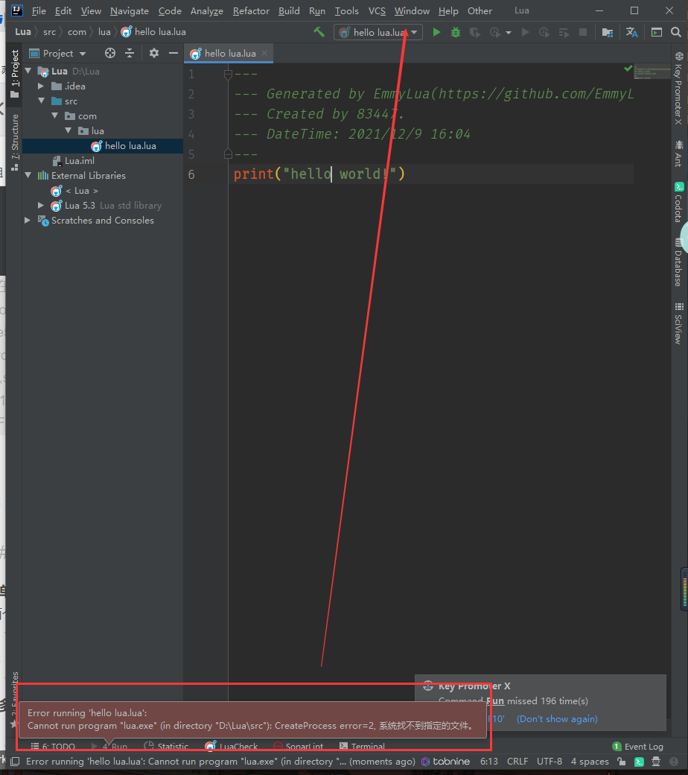Hide the Project panel via minus icon
688x775 pixels.
click(173, 53)
